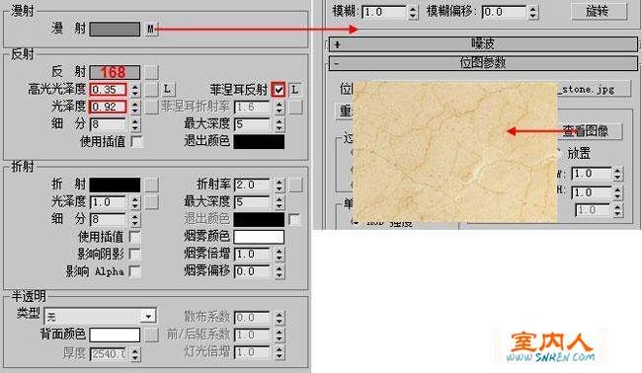Click the L lock button next to 高光光泽度
Viewport: 642px width, 373px height.
click(167, 89)
